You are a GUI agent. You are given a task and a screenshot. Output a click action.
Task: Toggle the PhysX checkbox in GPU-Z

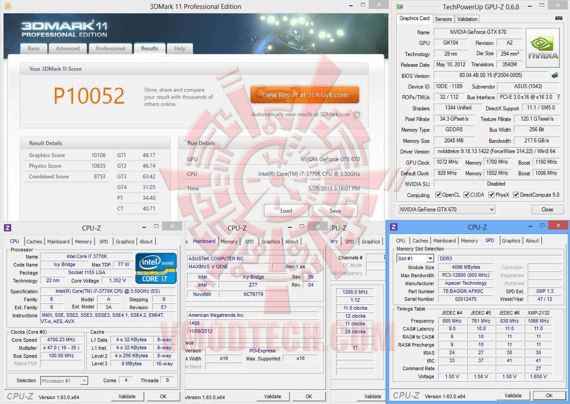point(492,195)
